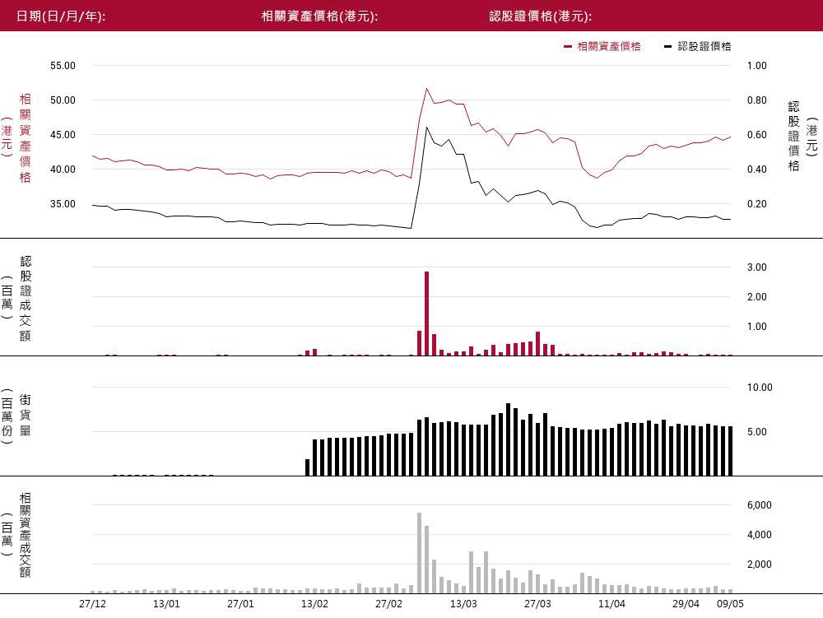This screenshot has width=823, height=618.
Task: Click the 5.00 outstanding quantity axis value
Action: click(757, 432)
